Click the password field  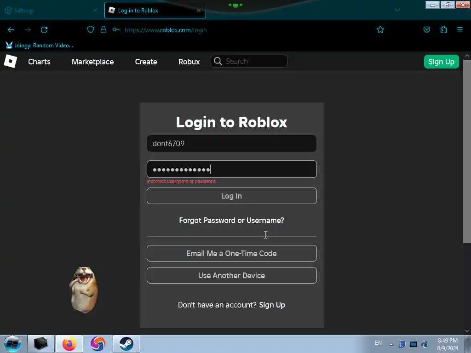click(x=232, y=169)
